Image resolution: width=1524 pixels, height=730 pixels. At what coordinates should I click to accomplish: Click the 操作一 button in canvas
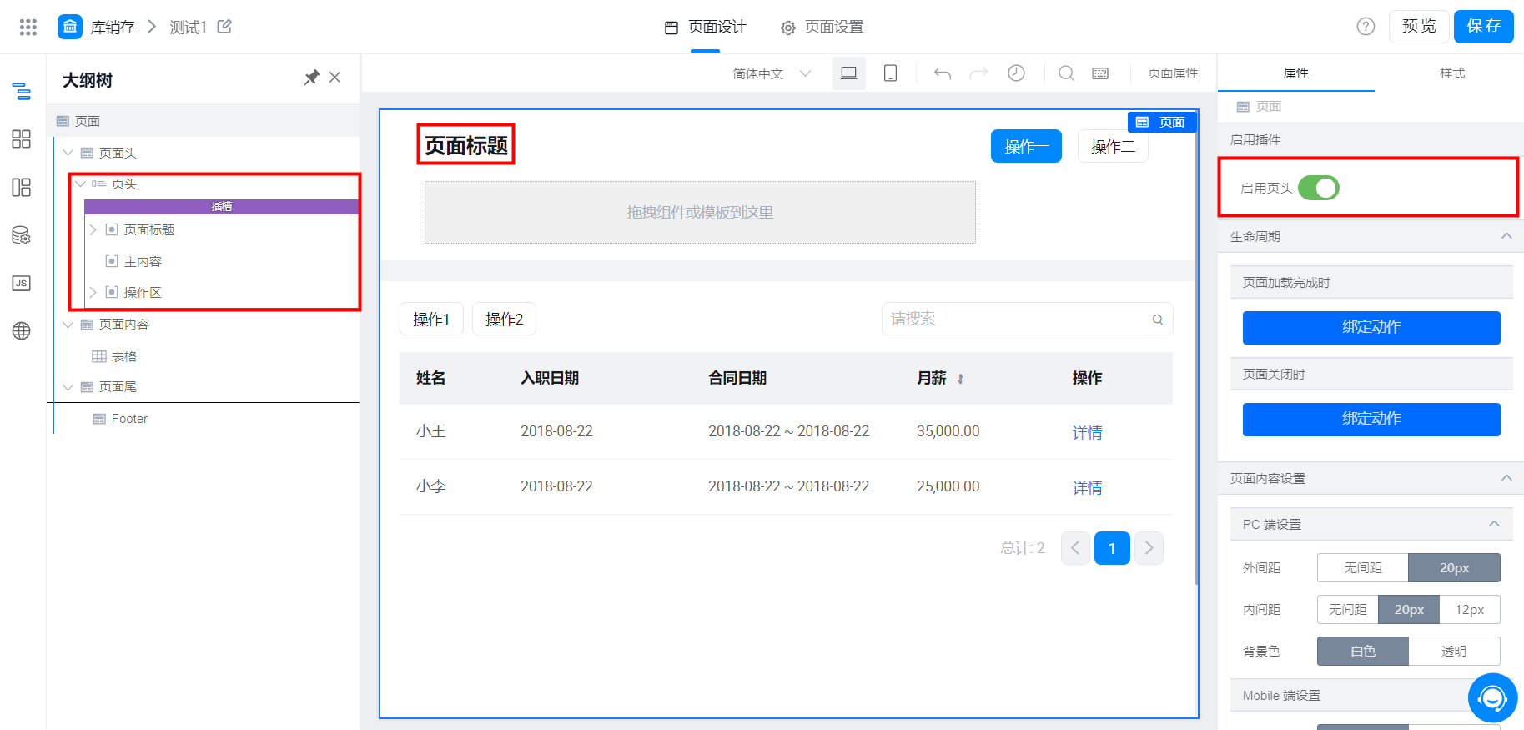[x=1026, y=146]
